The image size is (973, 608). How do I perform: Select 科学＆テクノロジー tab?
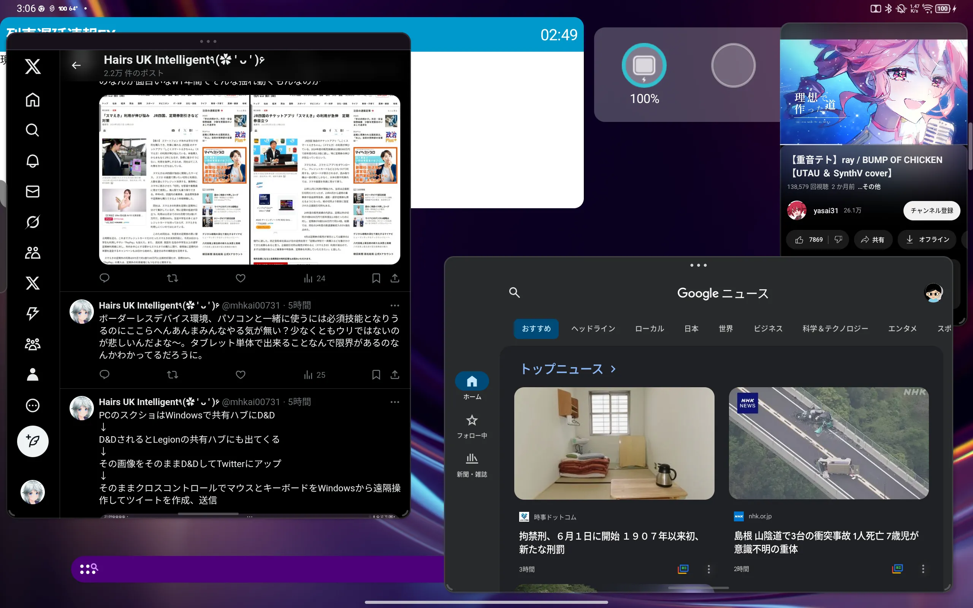point(835,329)
